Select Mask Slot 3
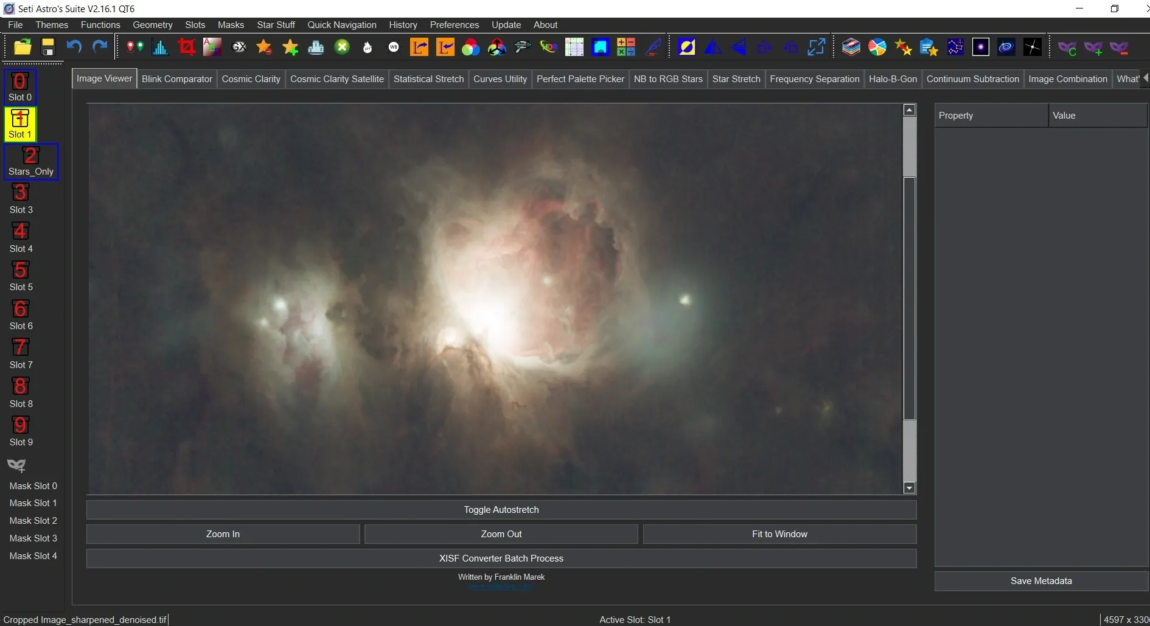 coord(33,538)
